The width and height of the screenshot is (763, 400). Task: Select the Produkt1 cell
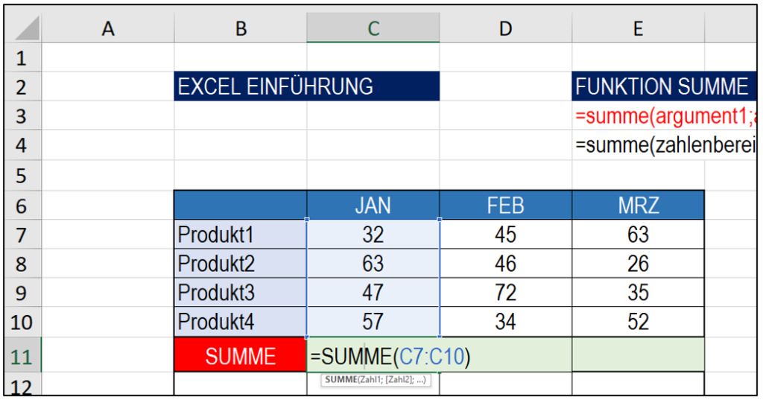(x=241, y=235)
